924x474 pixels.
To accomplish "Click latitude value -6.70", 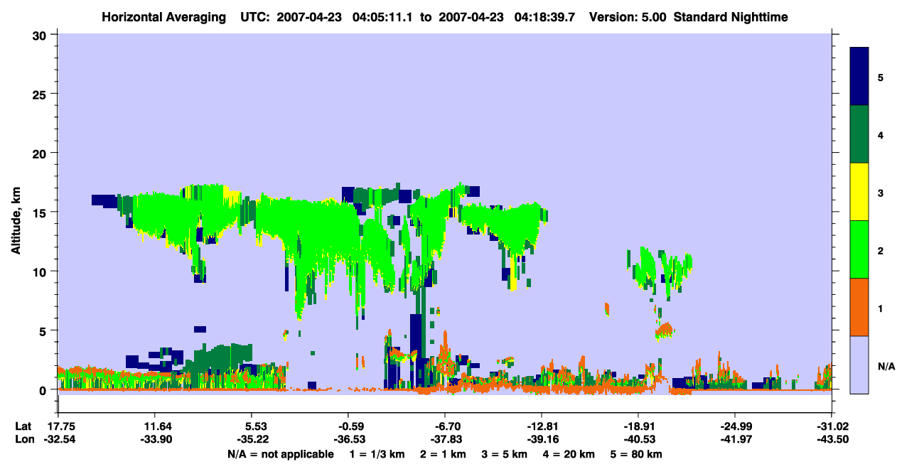I will [x=445, y=426].
